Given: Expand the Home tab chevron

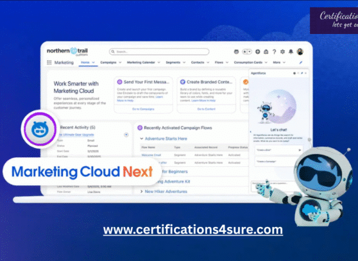Looking at the screenshot, I should 93,63.
